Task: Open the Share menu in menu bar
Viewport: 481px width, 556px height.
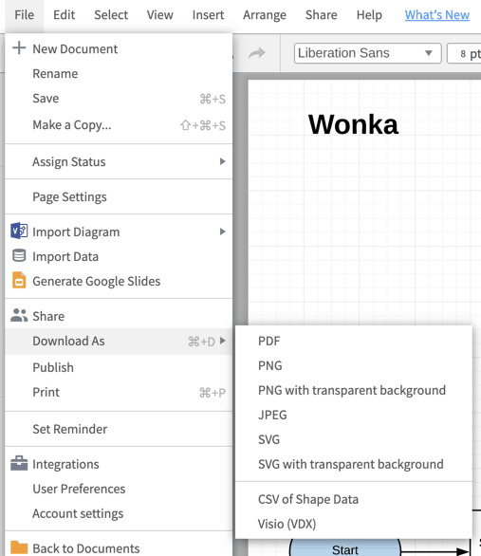Action: click(321, 15)
